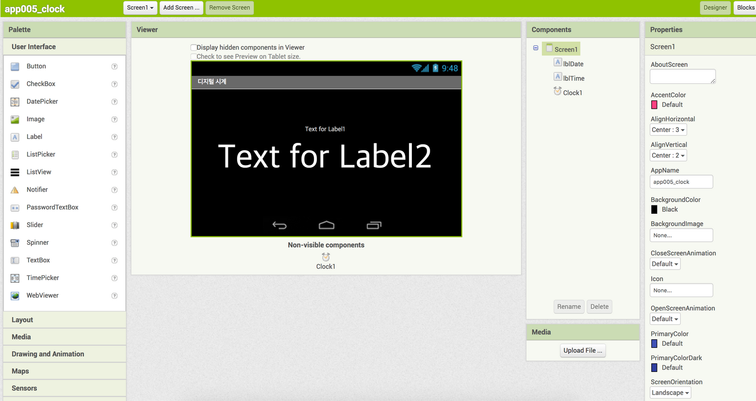
Task: Select the TextBox palette icon
Action: pyautogui.click(x=15, y=260)
